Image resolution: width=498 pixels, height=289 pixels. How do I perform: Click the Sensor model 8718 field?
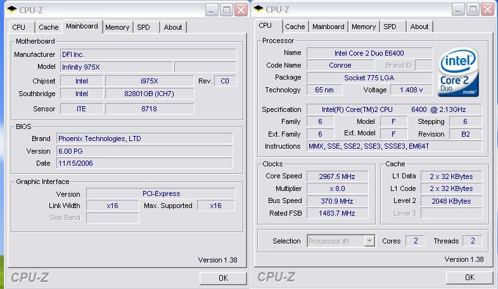click(x=150, y=109)
